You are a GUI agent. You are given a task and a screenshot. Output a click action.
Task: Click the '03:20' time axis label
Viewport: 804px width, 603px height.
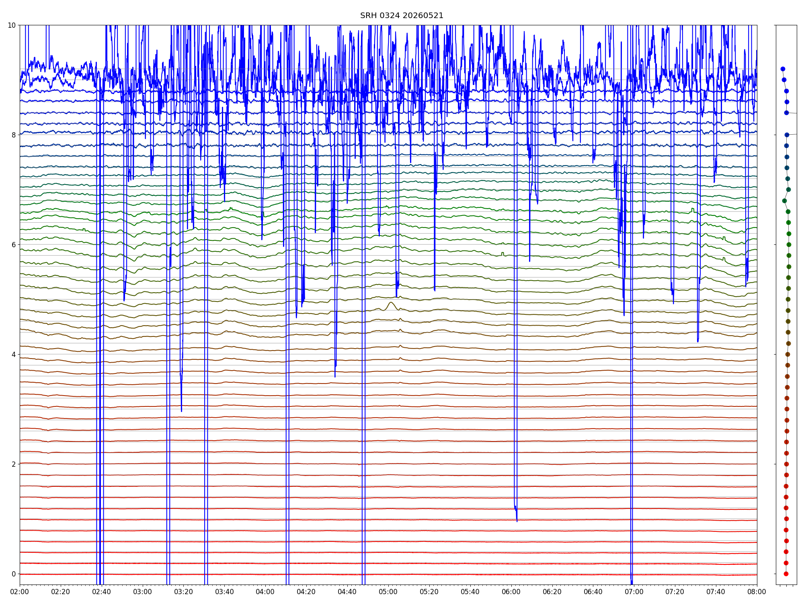[x=183, y=592]
